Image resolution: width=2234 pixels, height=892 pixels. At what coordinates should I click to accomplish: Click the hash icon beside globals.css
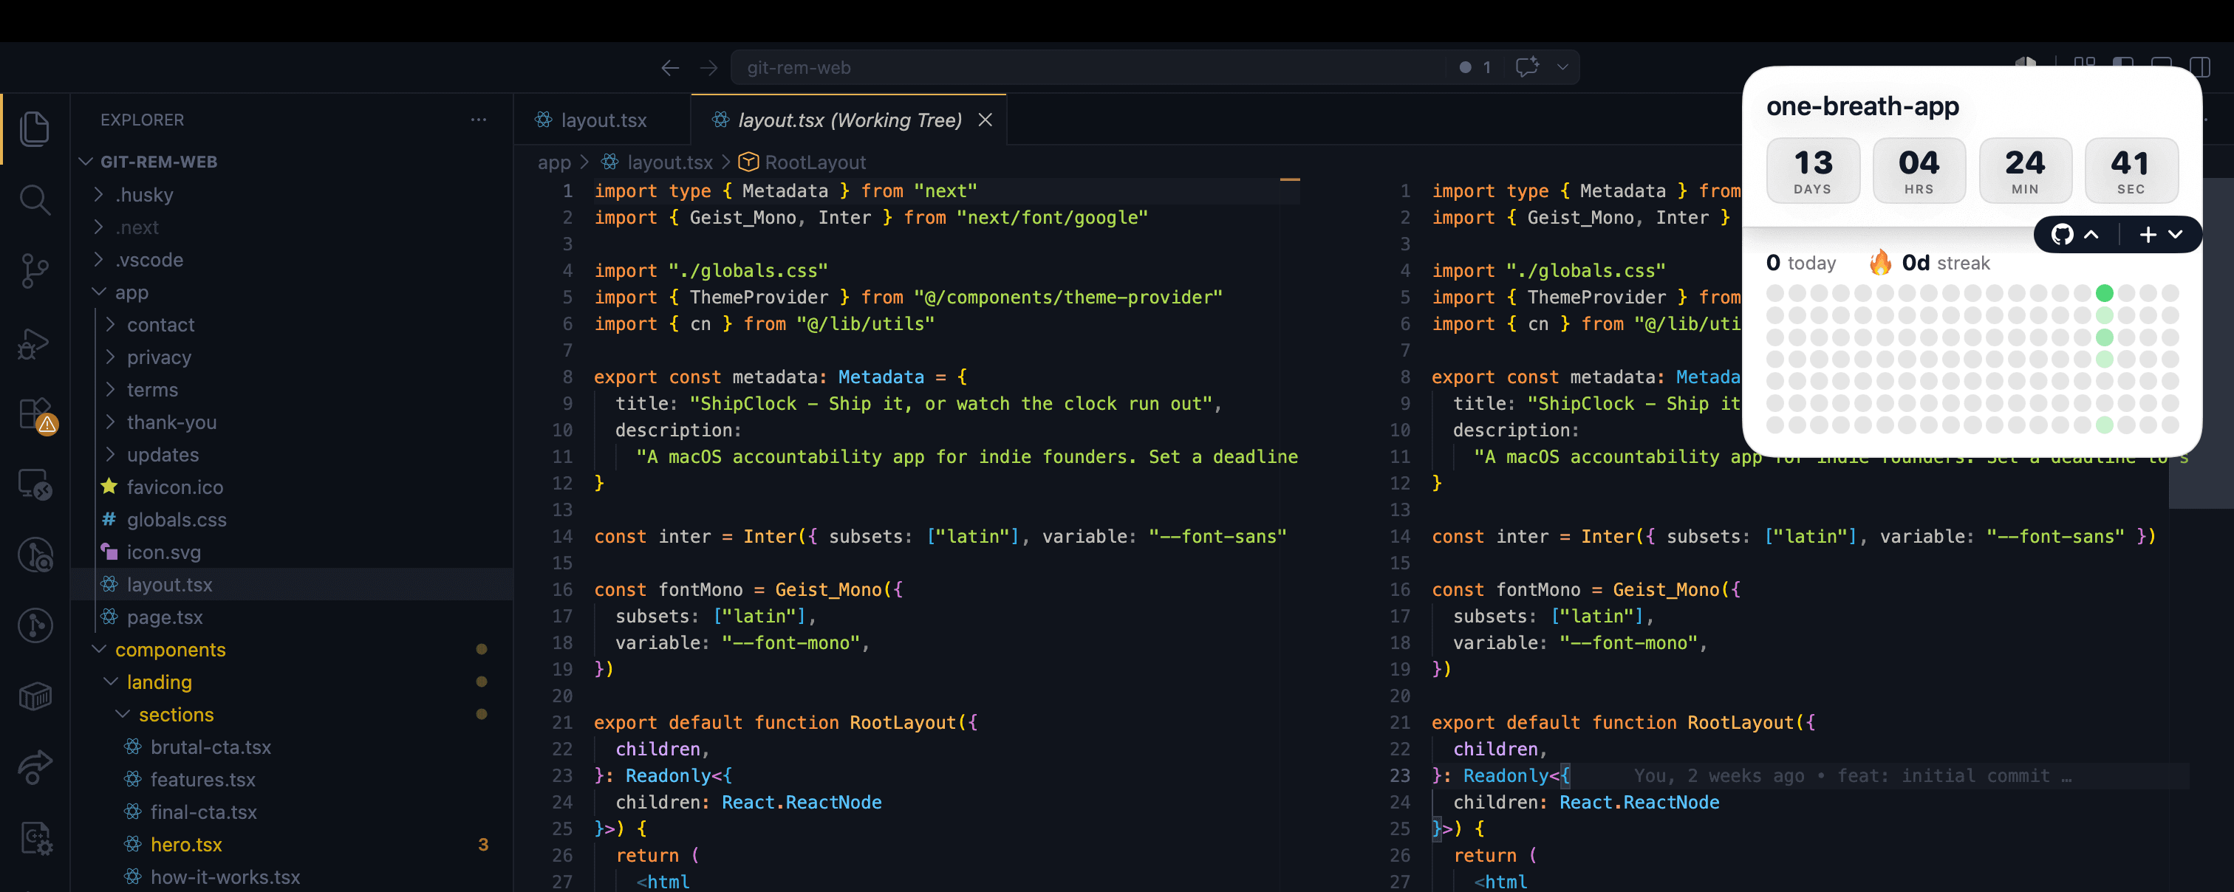tap(109, 519)
